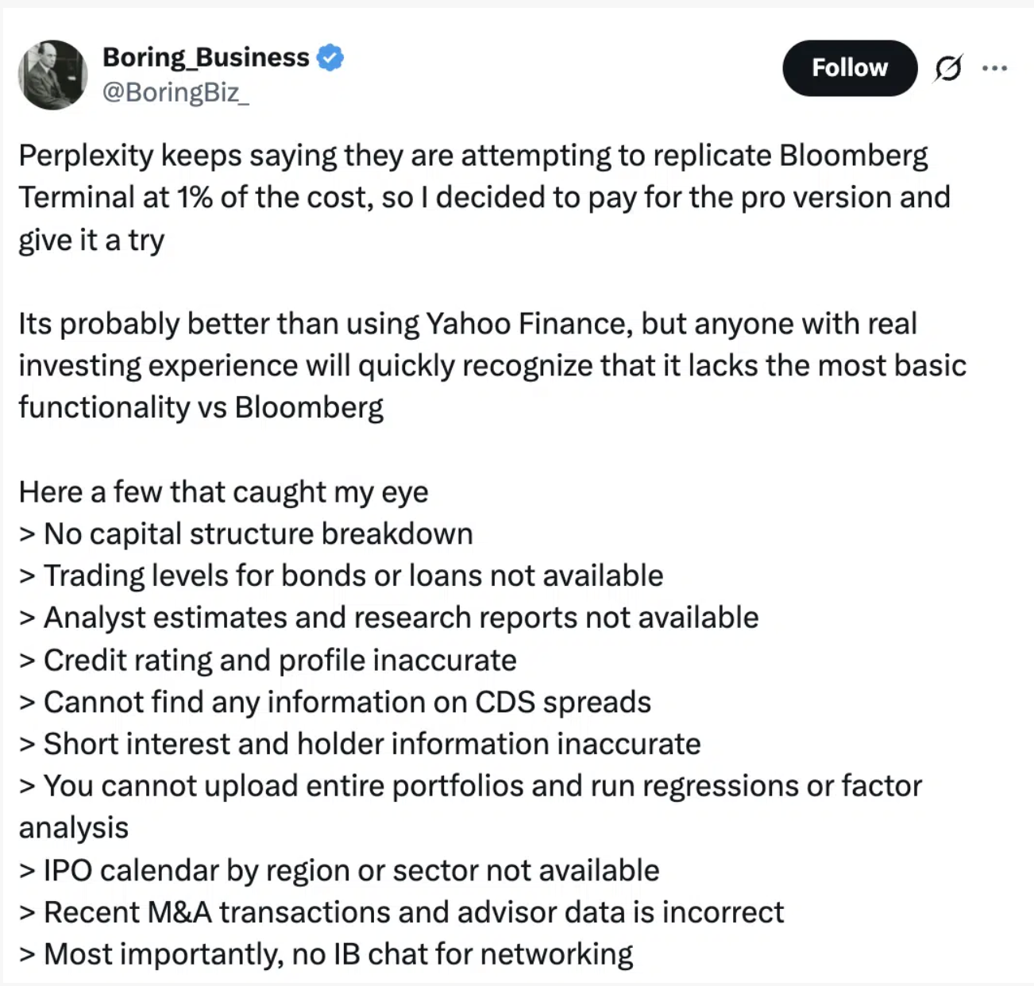Click the 'Analyst estimates and research reports' line
Image resolution: width=1034 pixels, height=986 pixels.
pos(389,618)
